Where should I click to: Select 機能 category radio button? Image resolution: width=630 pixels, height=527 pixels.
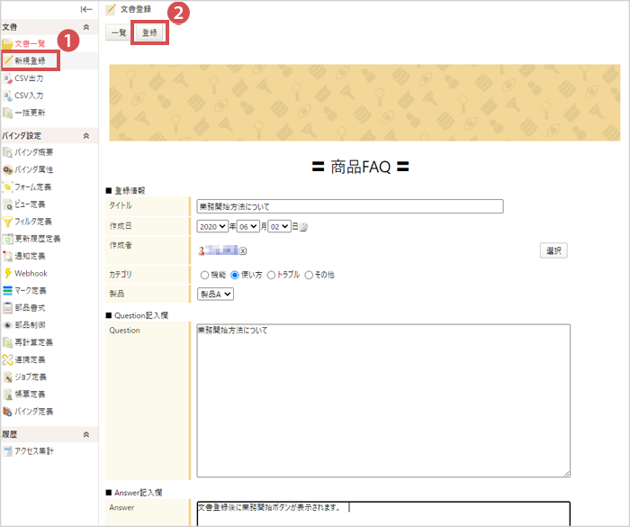pos(204,275)
